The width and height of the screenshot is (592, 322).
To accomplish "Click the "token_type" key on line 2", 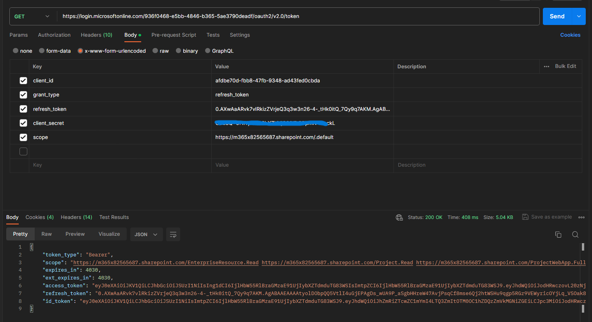I will [x=61, y=255].
